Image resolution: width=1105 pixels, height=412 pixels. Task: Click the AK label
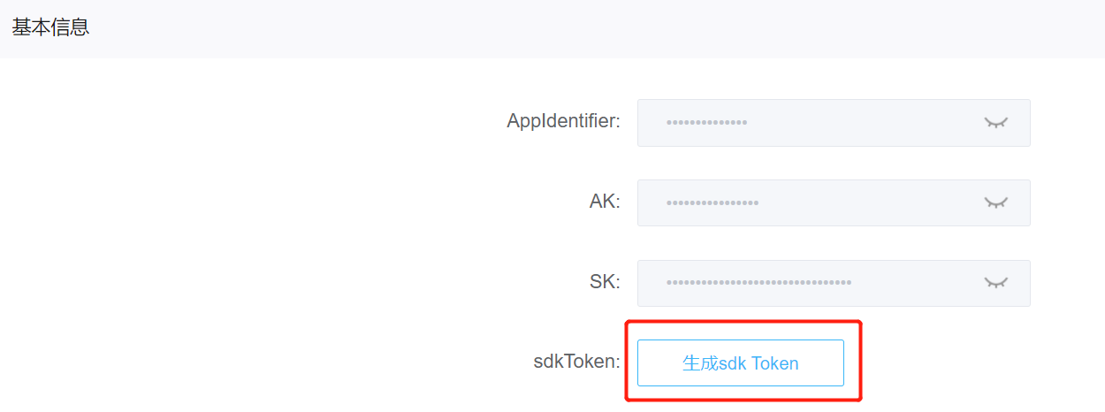[605, 202]
